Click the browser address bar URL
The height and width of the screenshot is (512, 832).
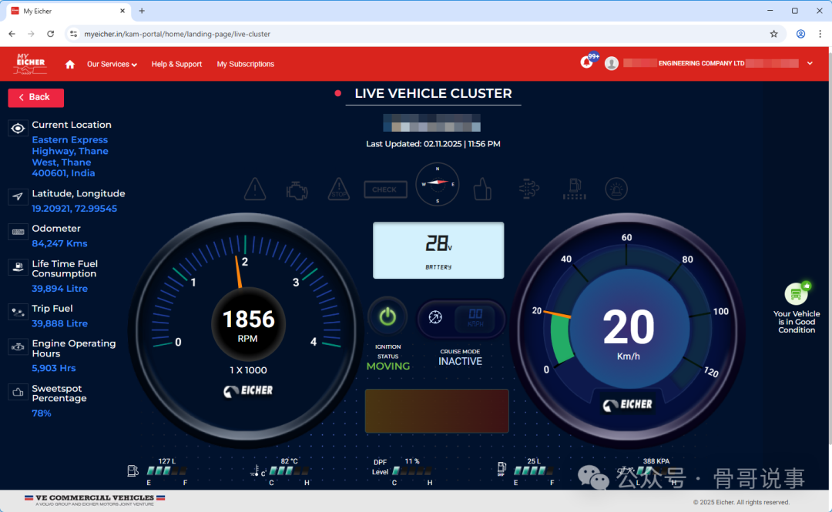[x=177, y=34]
